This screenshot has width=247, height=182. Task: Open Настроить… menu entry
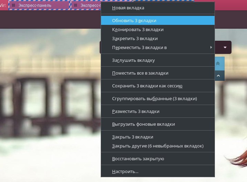coord(158,171)
